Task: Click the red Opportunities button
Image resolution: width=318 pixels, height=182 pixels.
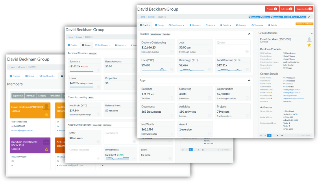Action: point(304,9)
